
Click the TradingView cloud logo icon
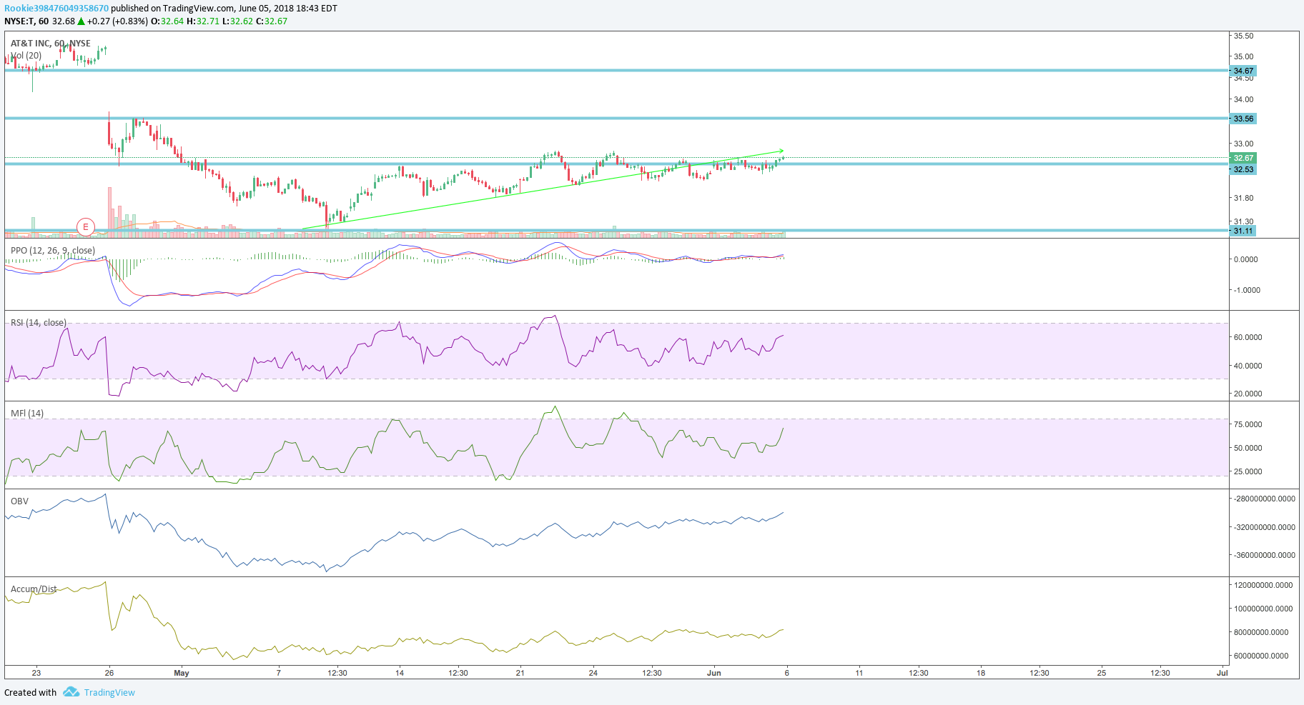(71, 691)
